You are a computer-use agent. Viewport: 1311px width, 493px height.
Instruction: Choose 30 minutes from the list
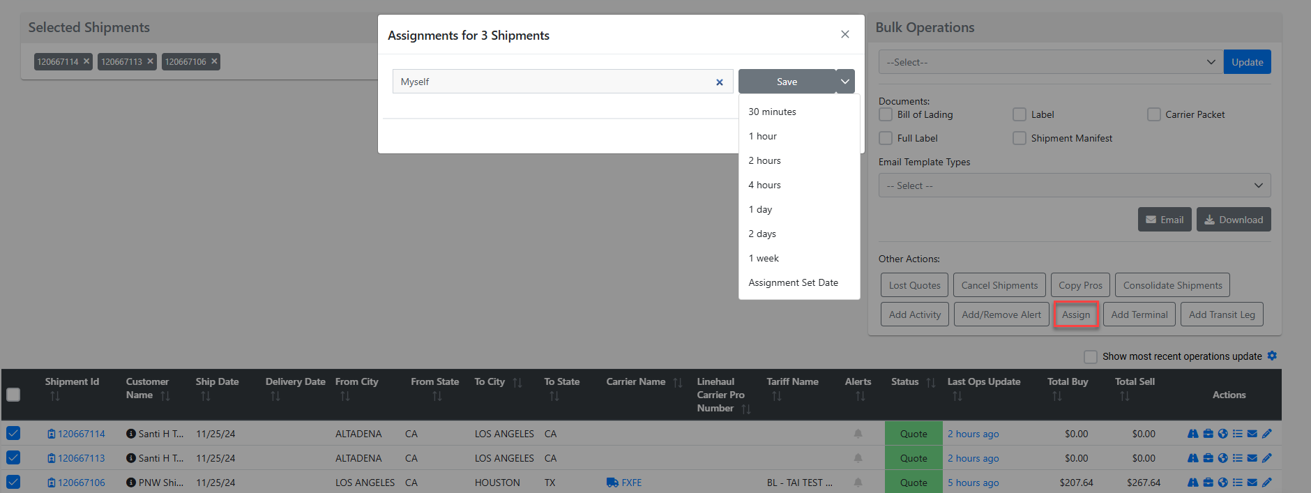click(x=799, y=112)
